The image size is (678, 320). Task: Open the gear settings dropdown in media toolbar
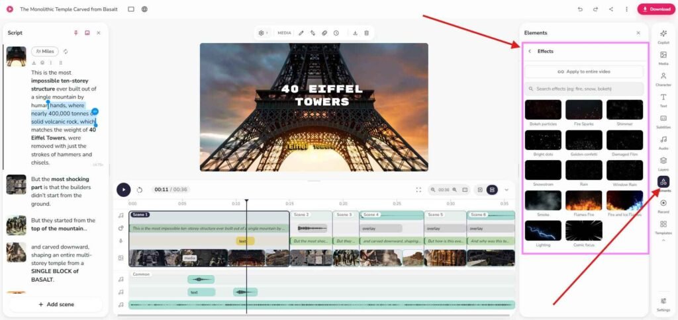click(x=262, y=33)
